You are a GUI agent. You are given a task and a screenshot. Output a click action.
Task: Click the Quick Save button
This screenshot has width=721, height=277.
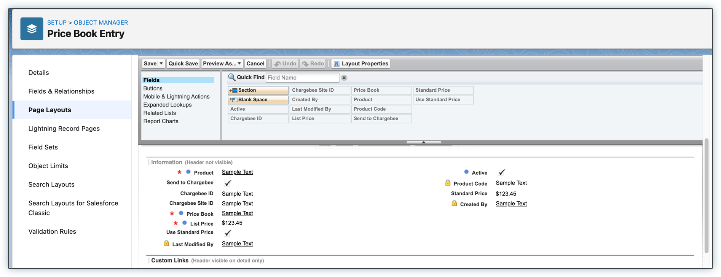(x=183, y=64)
